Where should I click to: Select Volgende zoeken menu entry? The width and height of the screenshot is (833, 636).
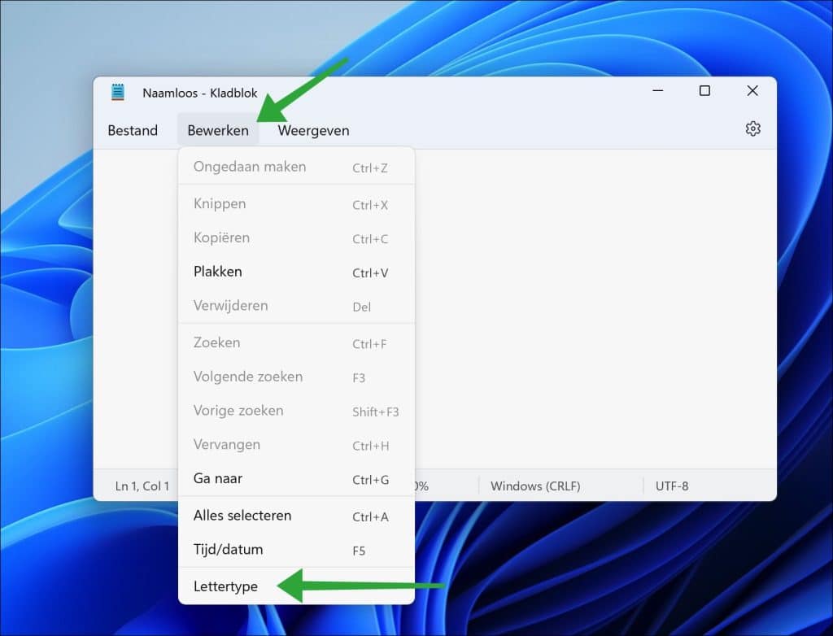pyautogui.click(x=247, y=377)
